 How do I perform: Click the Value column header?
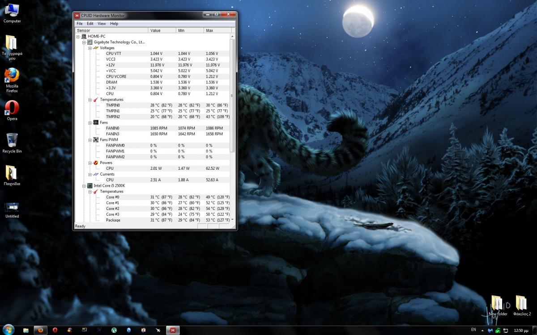(162, 30)
